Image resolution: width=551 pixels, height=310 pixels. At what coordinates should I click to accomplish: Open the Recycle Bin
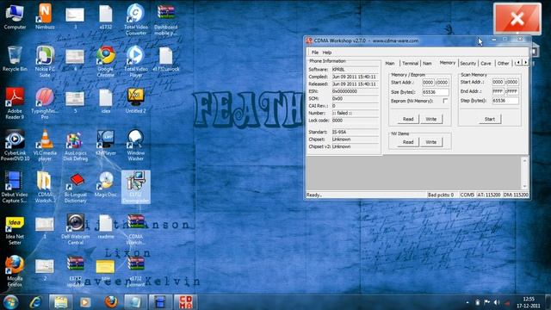click(15, 59)
